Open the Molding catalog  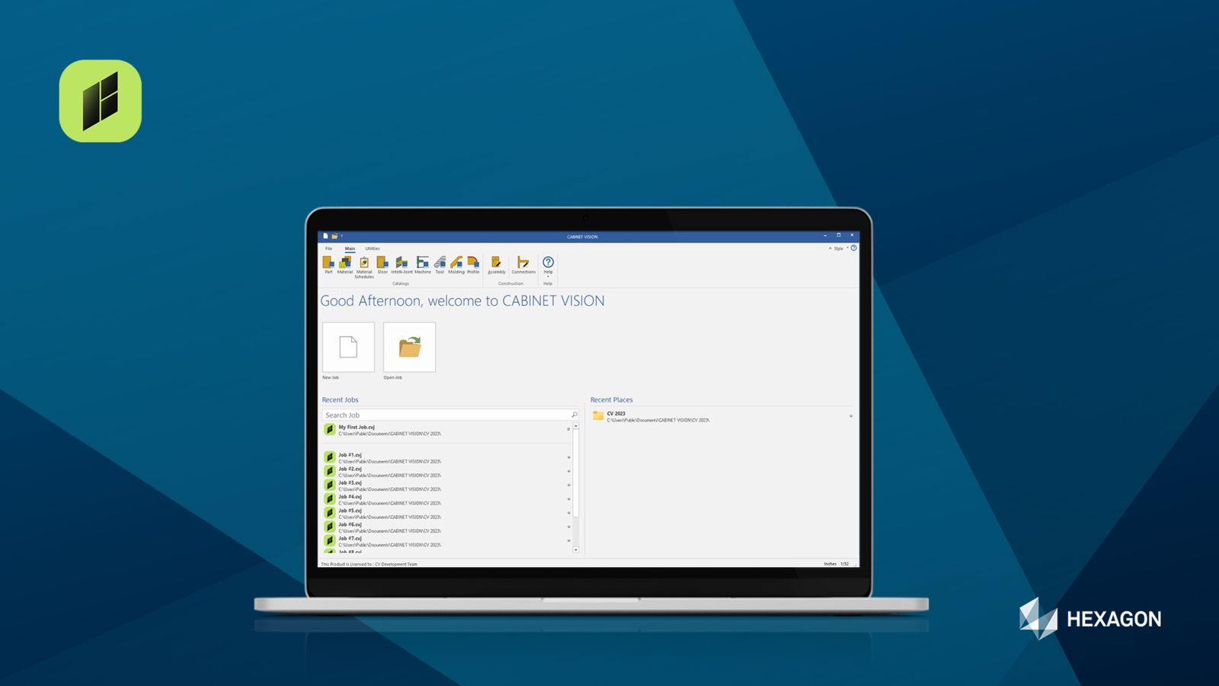(456, 264)
